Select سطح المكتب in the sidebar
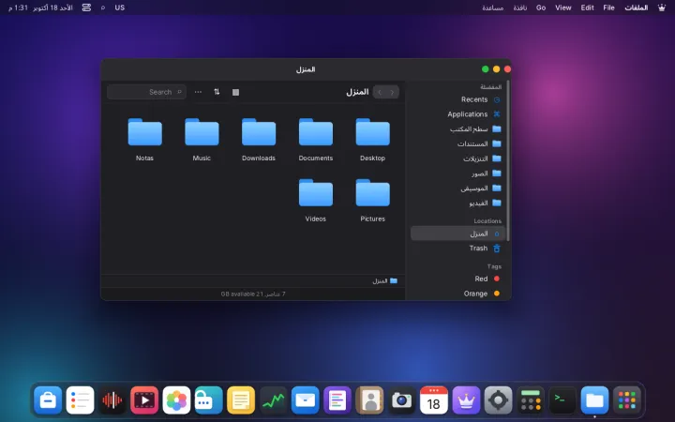Image resolution: width=675 pixels, height=422 pixels. click(458, 128)
